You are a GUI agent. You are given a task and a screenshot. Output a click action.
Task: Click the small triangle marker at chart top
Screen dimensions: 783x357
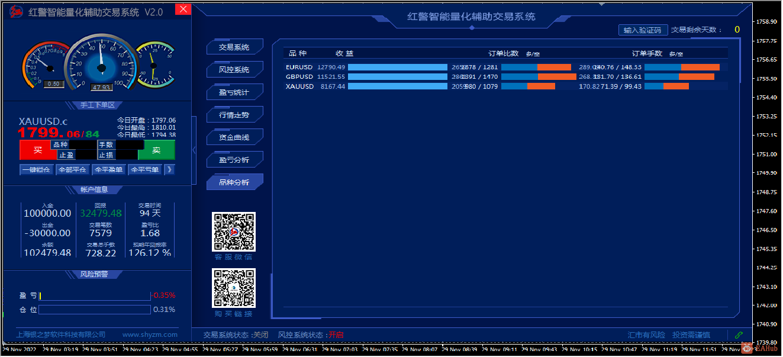[602, 4]
